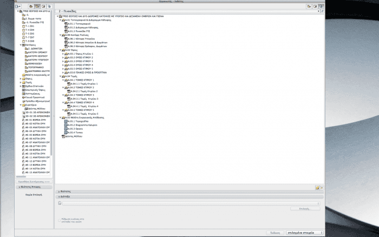Open the layout selection dropdown under Διάταξη
The width and height of the screenshot is (379, 237).
click(x=191, y=203)
